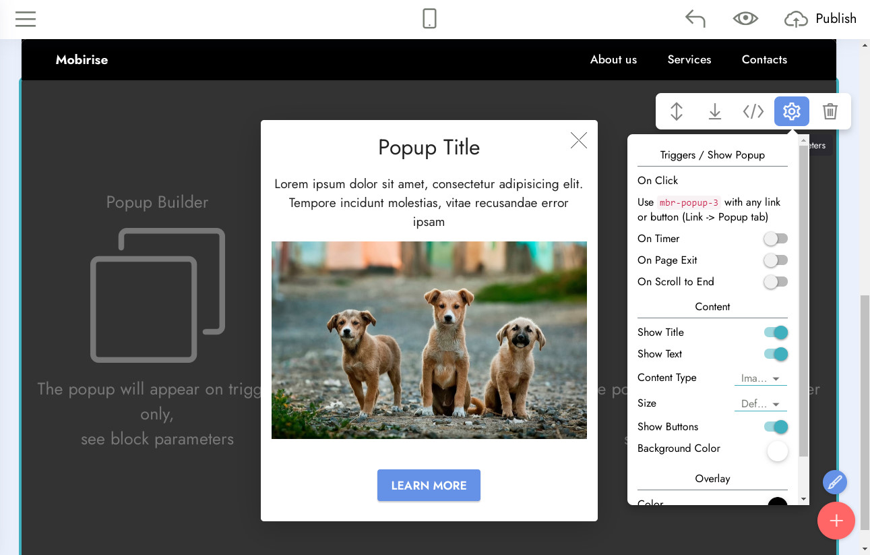
Task: Close the popup with X
Action: pyautogui.click(x=579, y=140)
